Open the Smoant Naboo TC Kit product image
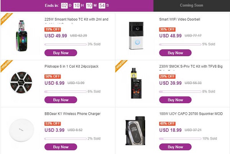 [x=22, y=35]
